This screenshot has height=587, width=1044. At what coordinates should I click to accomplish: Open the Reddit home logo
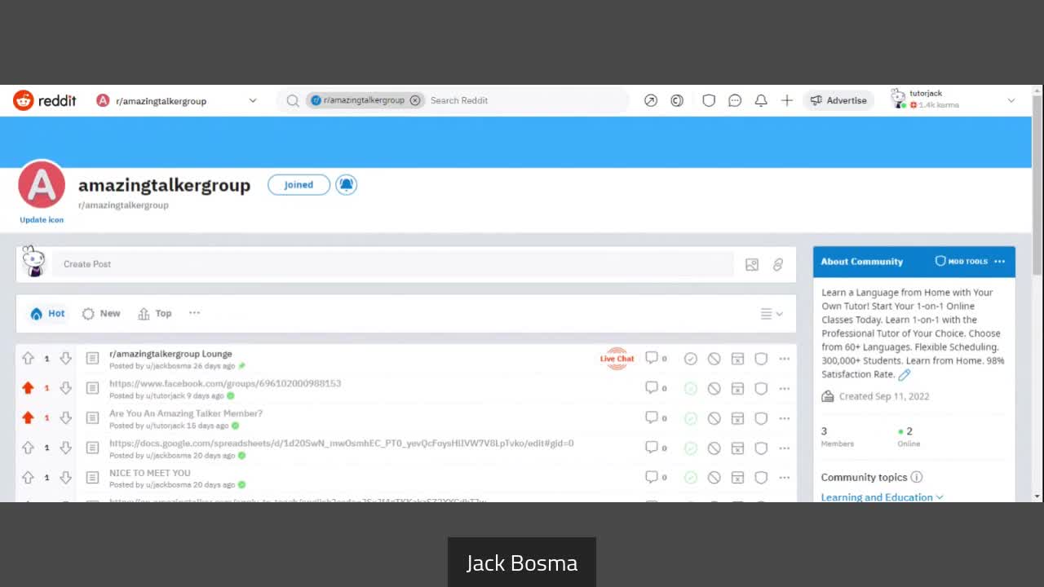(45, 100)
